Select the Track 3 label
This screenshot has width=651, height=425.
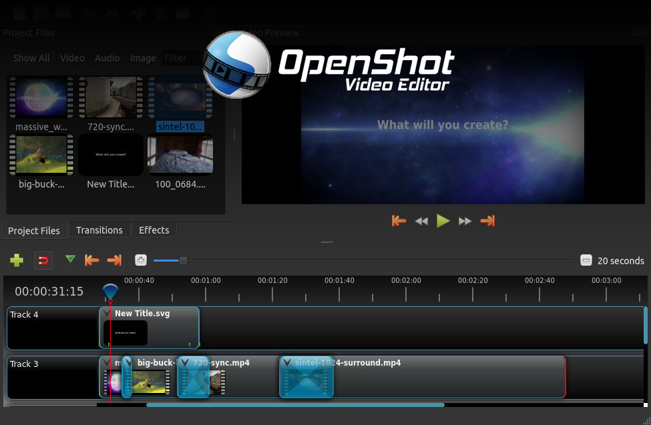(24, 364)
